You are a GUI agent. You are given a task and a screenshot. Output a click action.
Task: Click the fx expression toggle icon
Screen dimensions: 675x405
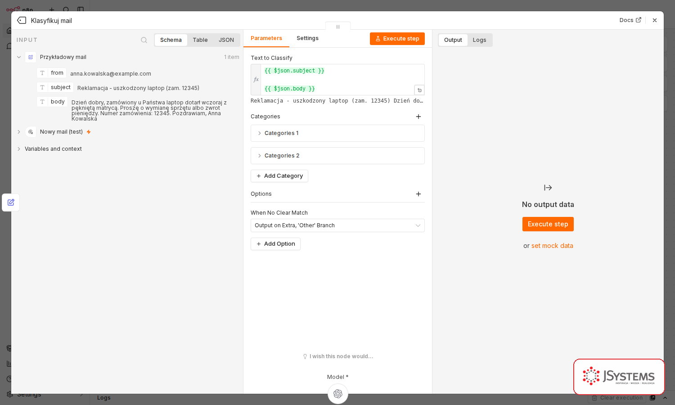256,80
